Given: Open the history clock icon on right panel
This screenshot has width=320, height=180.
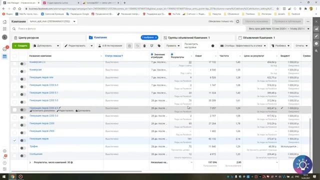Looking at the screenshot, I should (x=316, y=43).
